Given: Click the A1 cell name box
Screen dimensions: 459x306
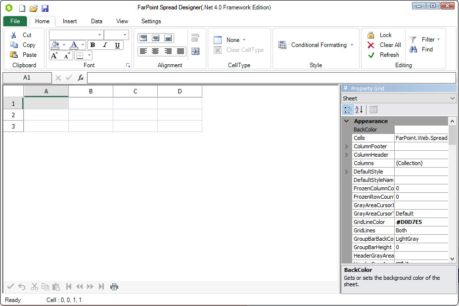Looking at the screenshot, I should [27, 78].
